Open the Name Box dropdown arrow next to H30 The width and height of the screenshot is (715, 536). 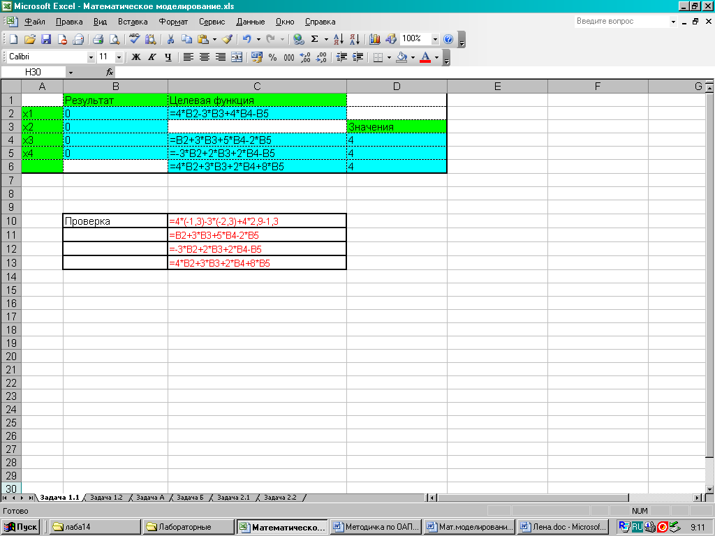pos(71,72)
